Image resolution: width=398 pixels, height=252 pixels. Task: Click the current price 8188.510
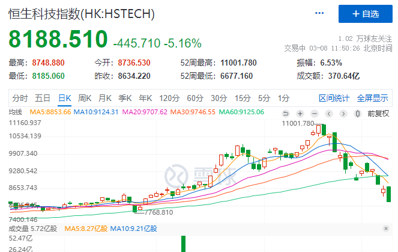(x=58, y=39)
